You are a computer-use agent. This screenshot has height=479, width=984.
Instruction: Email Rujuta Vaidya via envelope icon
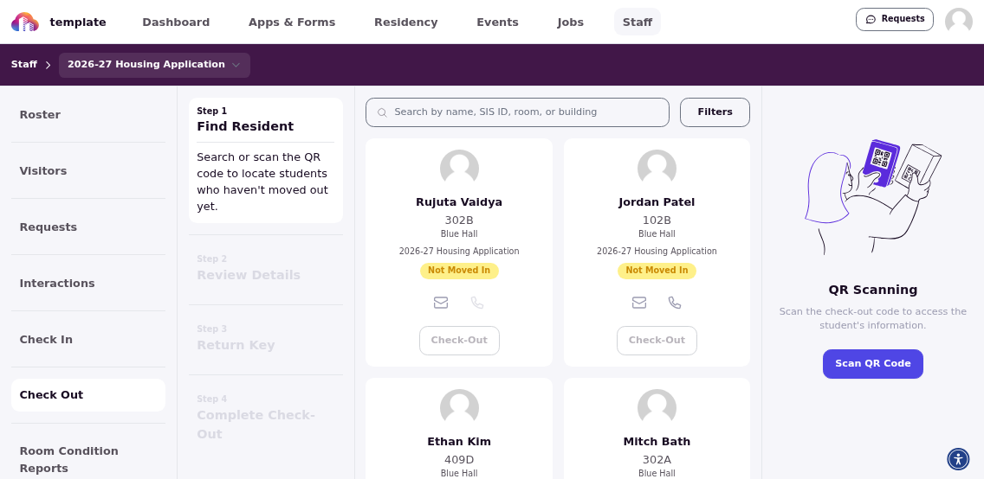[x=441, y=303]
